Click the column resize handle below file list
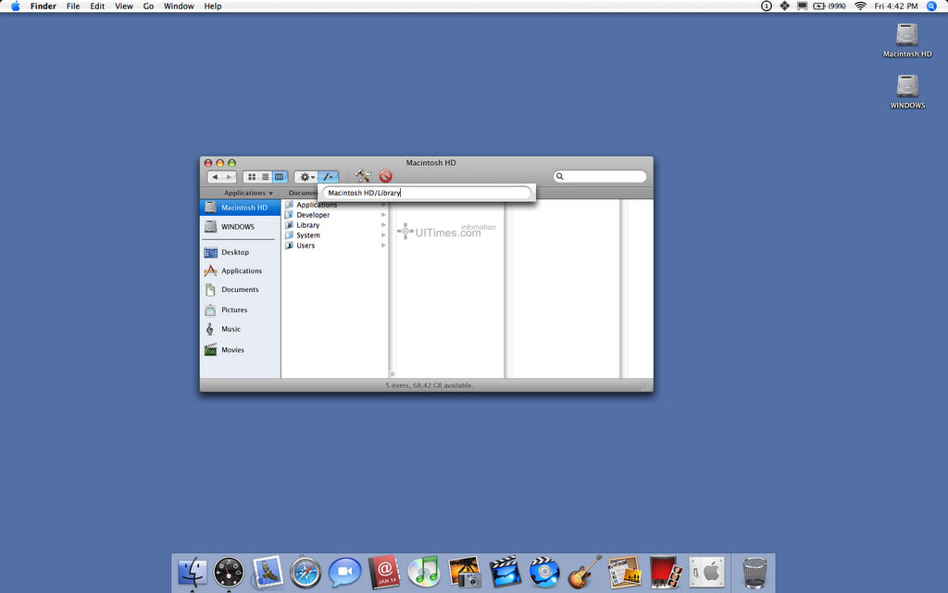948x593 pixels. (x=393, y=373)
